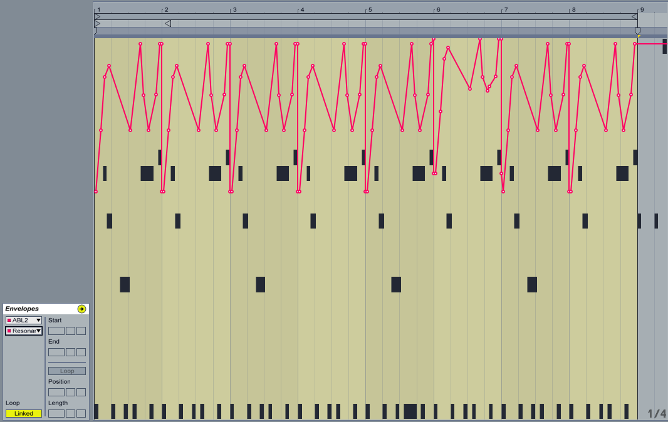Click the clip end triangle marker near bar 9
The height and width of the screenshot is (422, 668).
[x=634, y=17]
